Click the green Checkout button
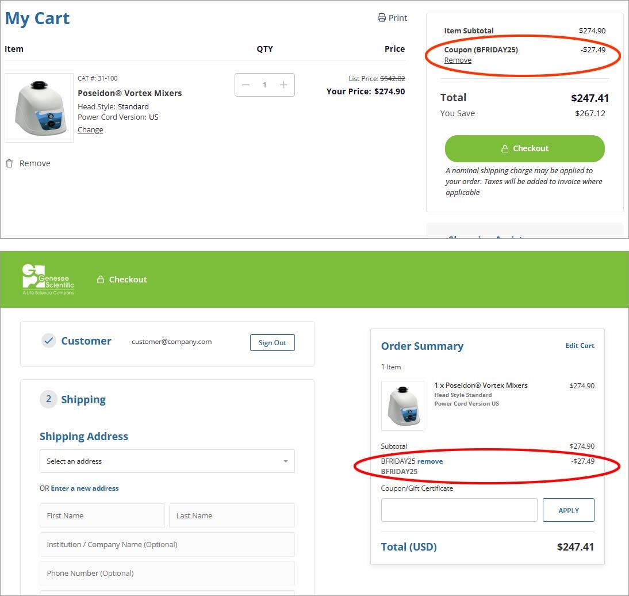Screen dimensions: 629x596 pyautogui.click(x=524, y=148)
